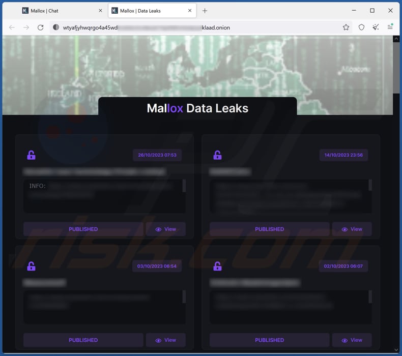Click the unlocked padlock on the 03/10/2023 card
402x356 pixels.
(31, 266)
